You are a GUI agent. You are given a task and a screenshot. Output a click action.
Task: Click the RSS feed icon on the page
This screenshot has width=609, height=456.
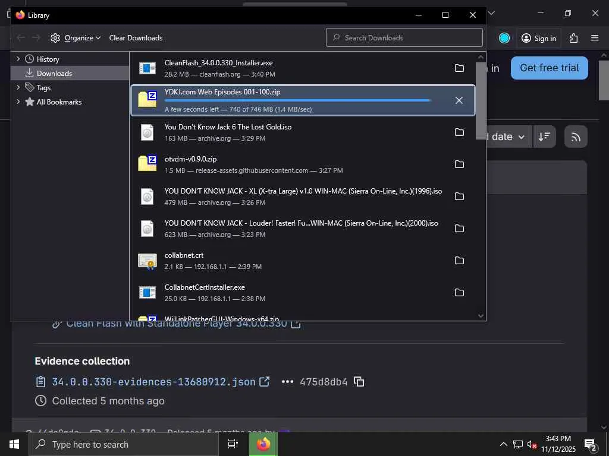coord(576,137)
